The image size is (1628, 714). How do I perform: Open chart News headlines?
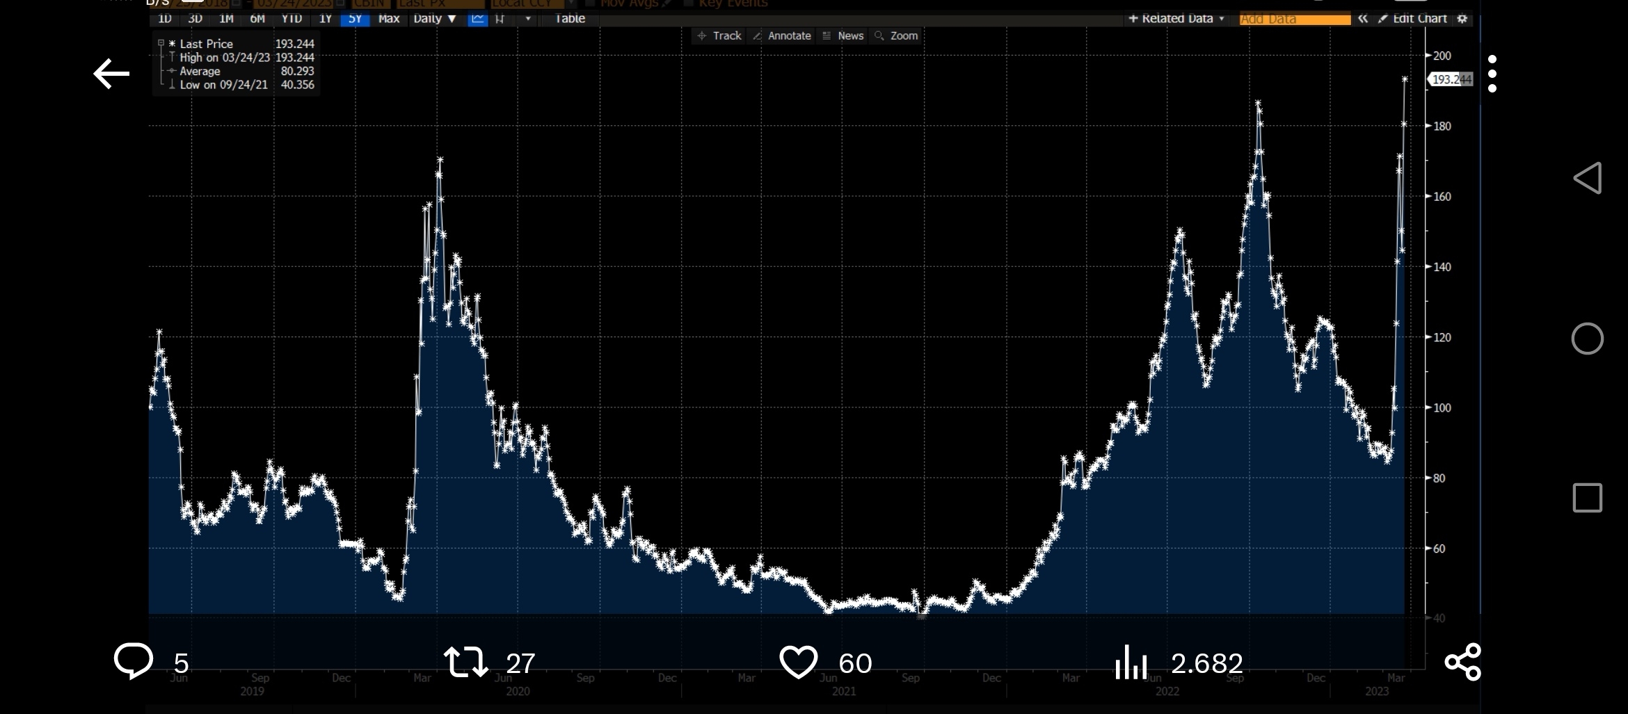pyautogui.click(x=843, y=35)
